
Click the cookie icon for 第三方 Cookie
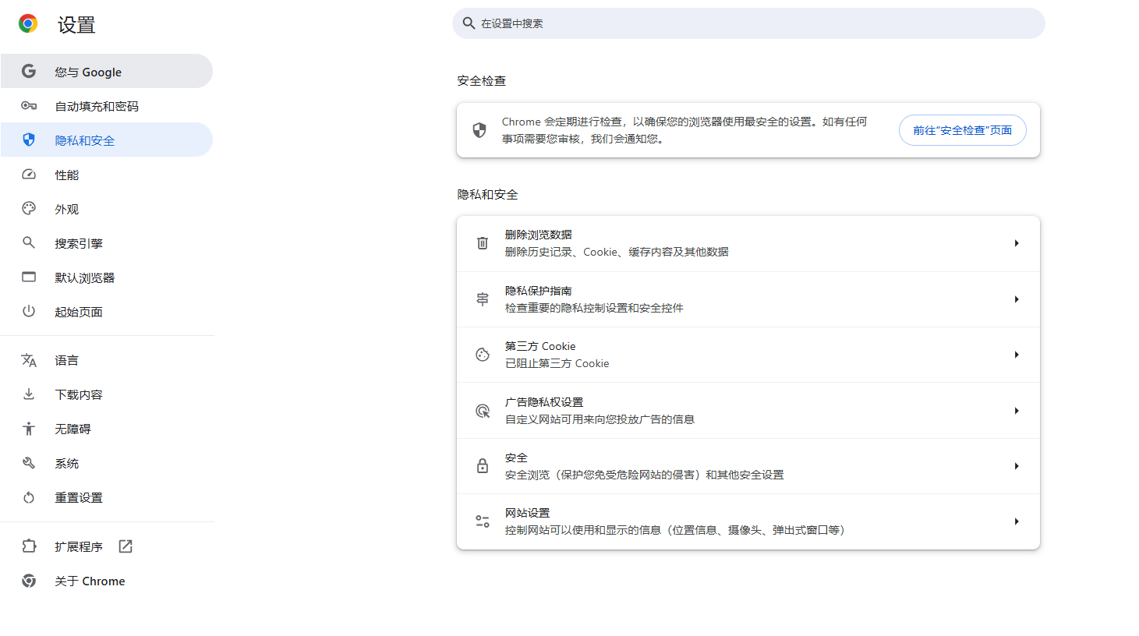(x=483, y=355)
